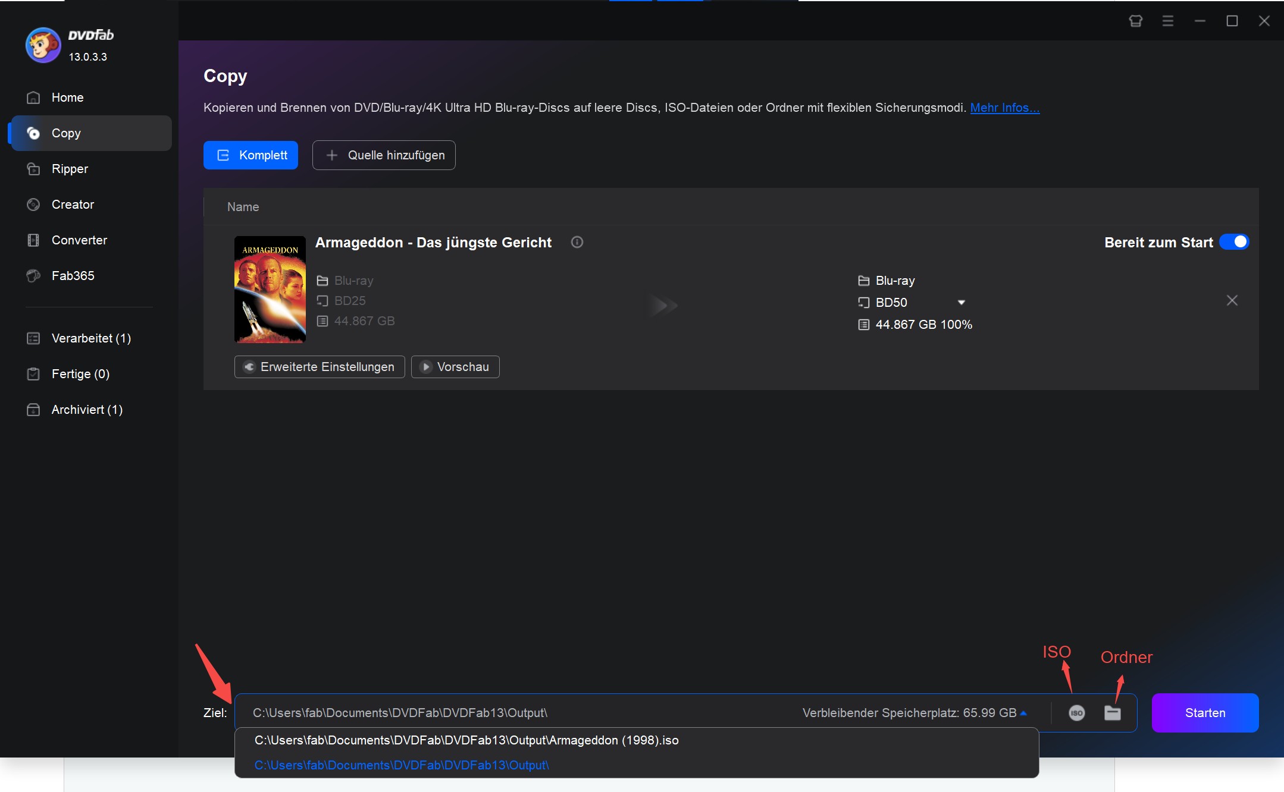Open Fab365 section

pyautogui.click(x=90, y=276)
